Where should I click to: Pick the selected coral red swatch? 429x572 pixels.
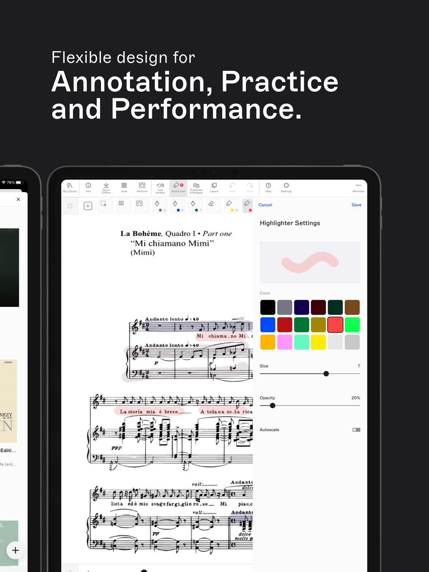coord(335,325)
